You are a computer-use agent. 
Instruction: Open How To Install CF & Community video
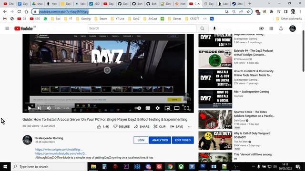254,73
